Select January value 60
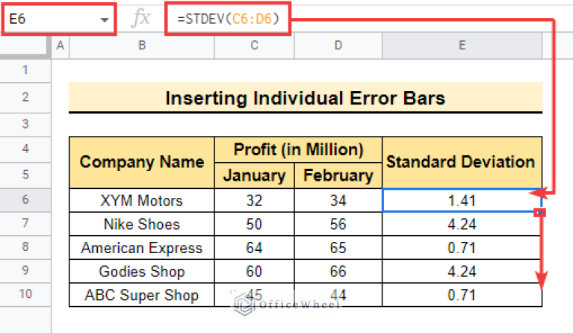573x333 pixels. coord(254,271)
